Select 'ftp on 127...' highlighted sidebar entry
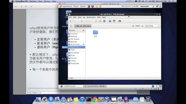 [x=77, y=47]
